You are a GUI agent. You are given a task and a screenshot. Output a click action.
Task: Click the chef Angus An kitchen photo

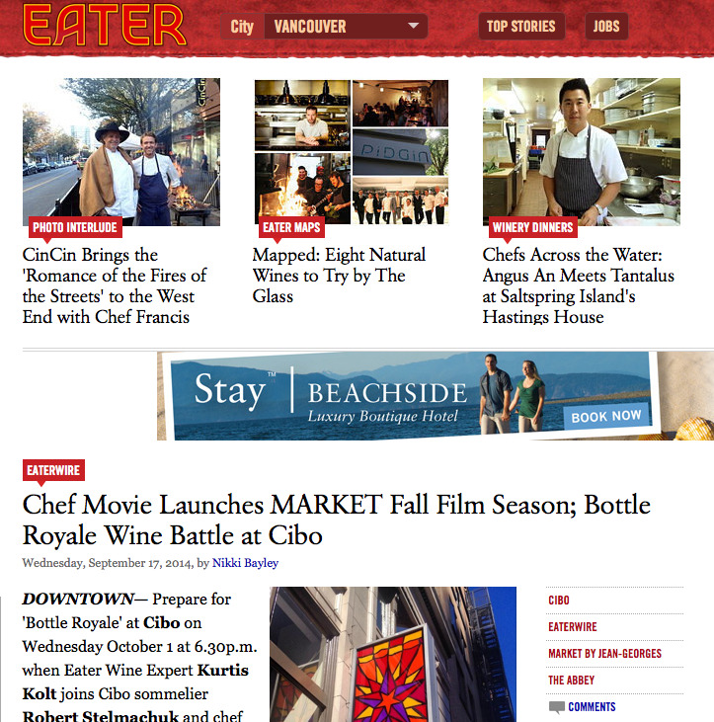pos(582,152)
